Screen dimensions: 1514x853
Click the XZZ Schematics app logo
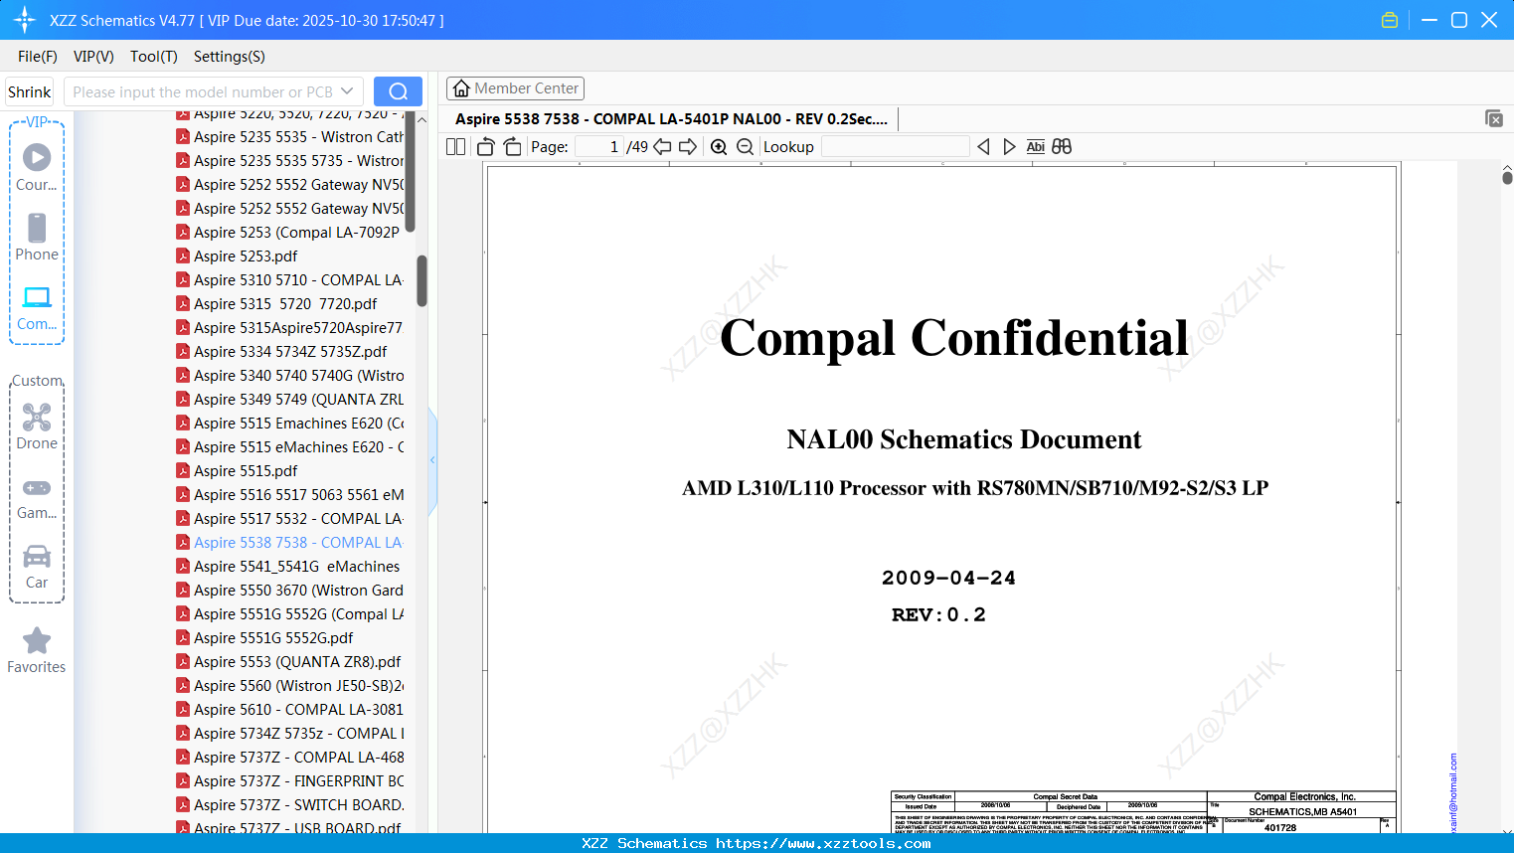(25, 20)
